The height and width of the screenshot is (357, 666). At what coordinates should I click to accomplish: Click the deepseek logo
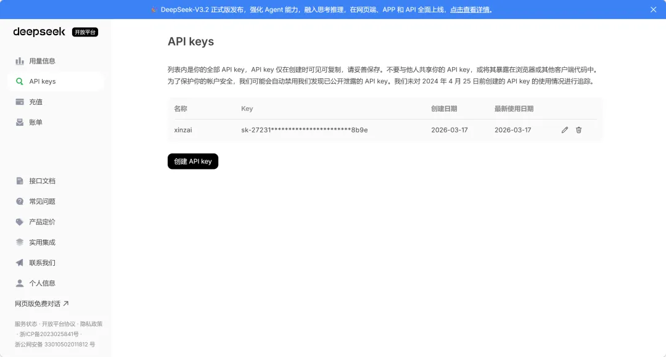39,32
